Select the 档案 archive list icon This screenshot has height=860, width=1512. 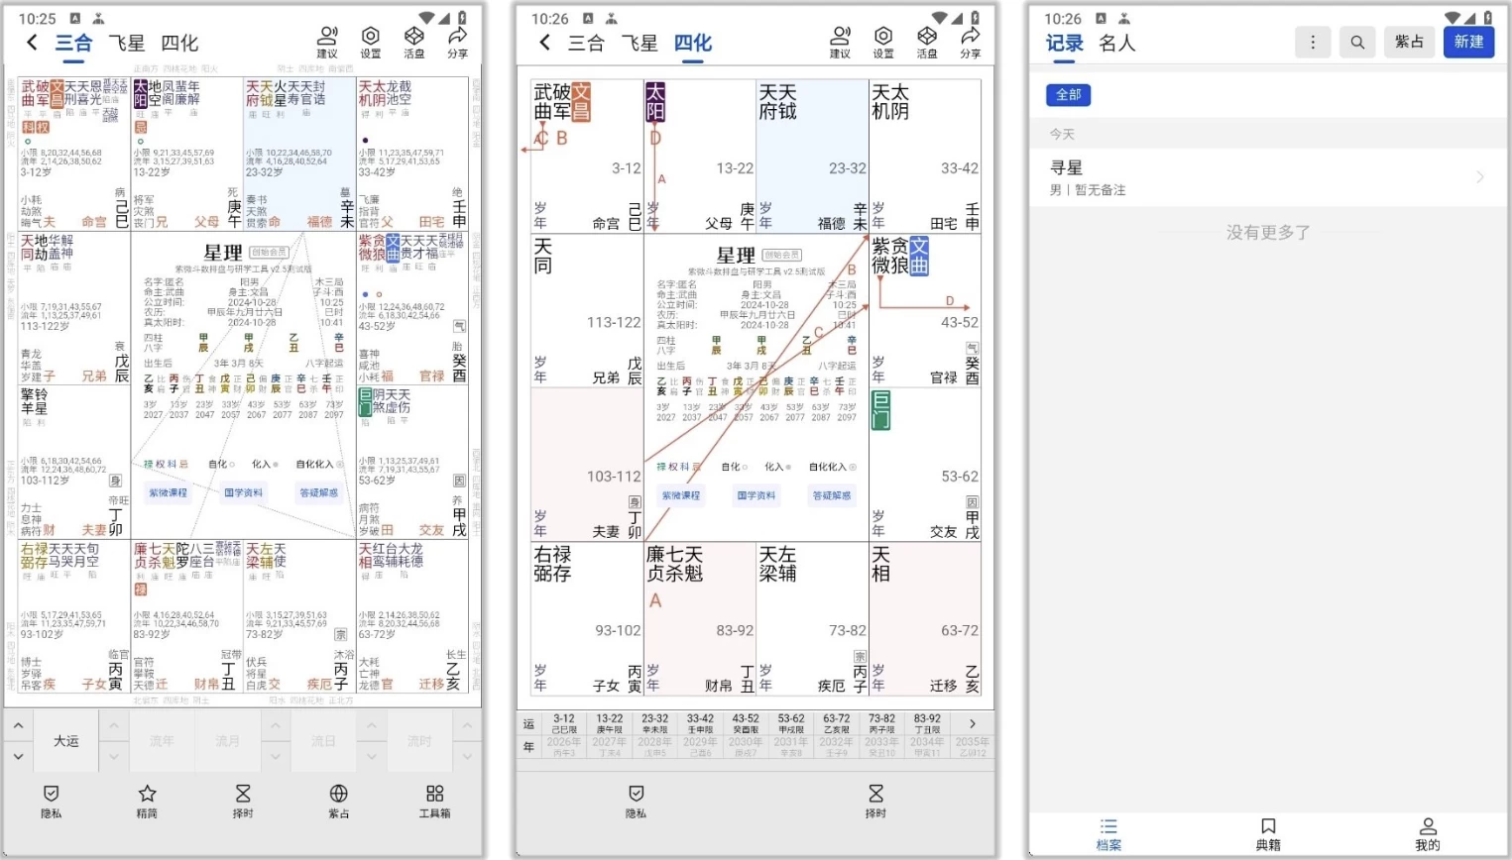1108,833
